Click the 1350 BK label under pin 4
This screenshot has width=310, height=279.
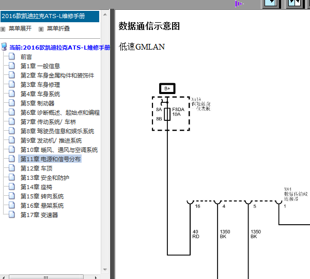[225, 234]
